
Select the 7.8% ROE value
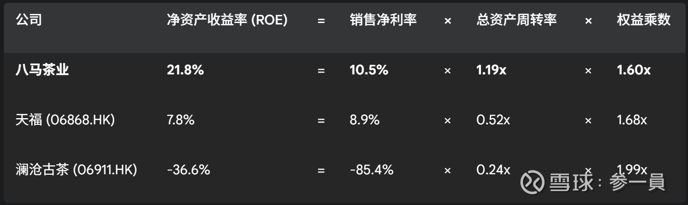point(181,120)
